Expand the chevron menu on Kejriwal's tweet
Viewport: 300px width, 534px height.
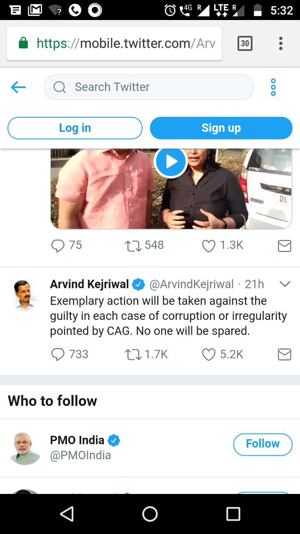click(x=285, y=284)
